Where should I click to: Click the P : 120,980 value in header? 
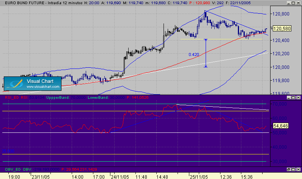(199, 3)
